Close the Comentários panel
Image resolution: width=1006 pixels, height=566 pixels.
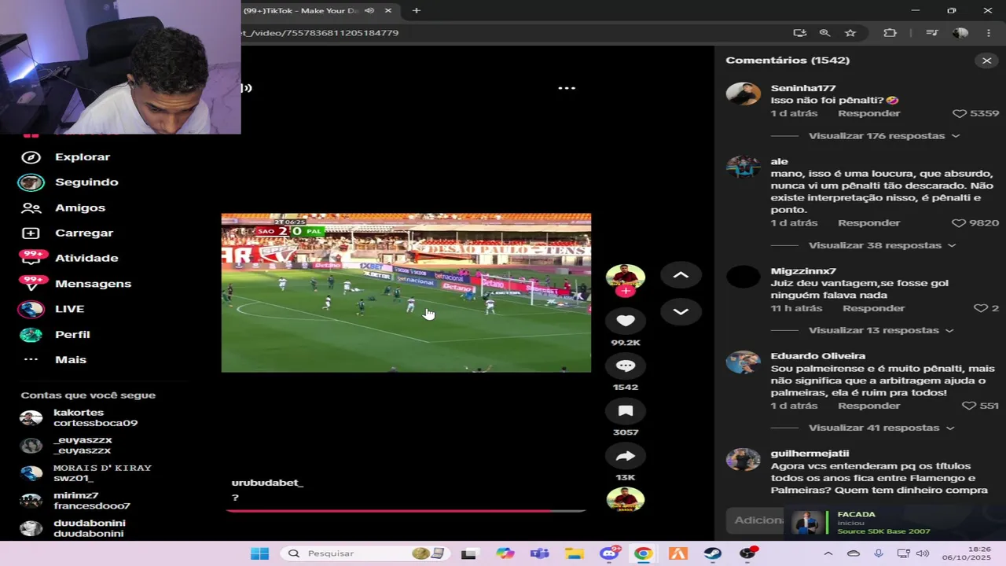pos(987,61)
